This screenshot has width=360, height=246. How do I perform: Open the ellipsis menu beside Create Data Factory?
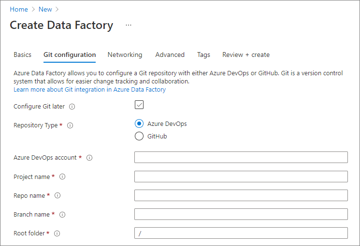tap(129, 25)
